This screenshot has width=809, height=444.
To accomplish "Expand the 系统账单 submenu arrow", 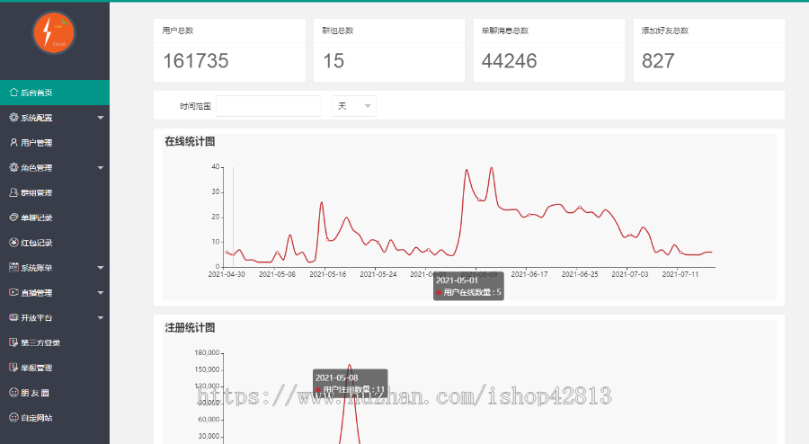I will coord(101,268).
